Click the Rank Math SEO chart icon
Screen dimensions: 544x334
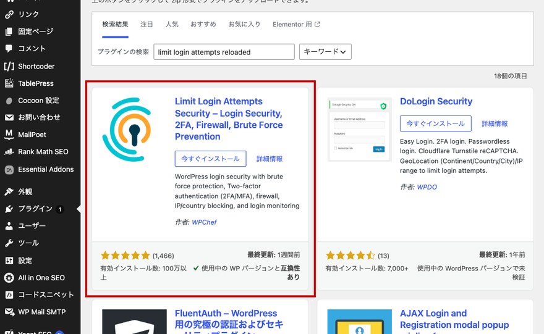[x=9, y=152]
